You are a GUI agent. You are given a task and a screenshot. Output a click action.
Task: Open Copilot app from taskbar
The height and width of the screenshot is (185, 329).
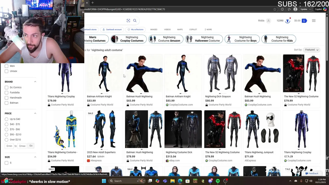(x=158, y=181)
